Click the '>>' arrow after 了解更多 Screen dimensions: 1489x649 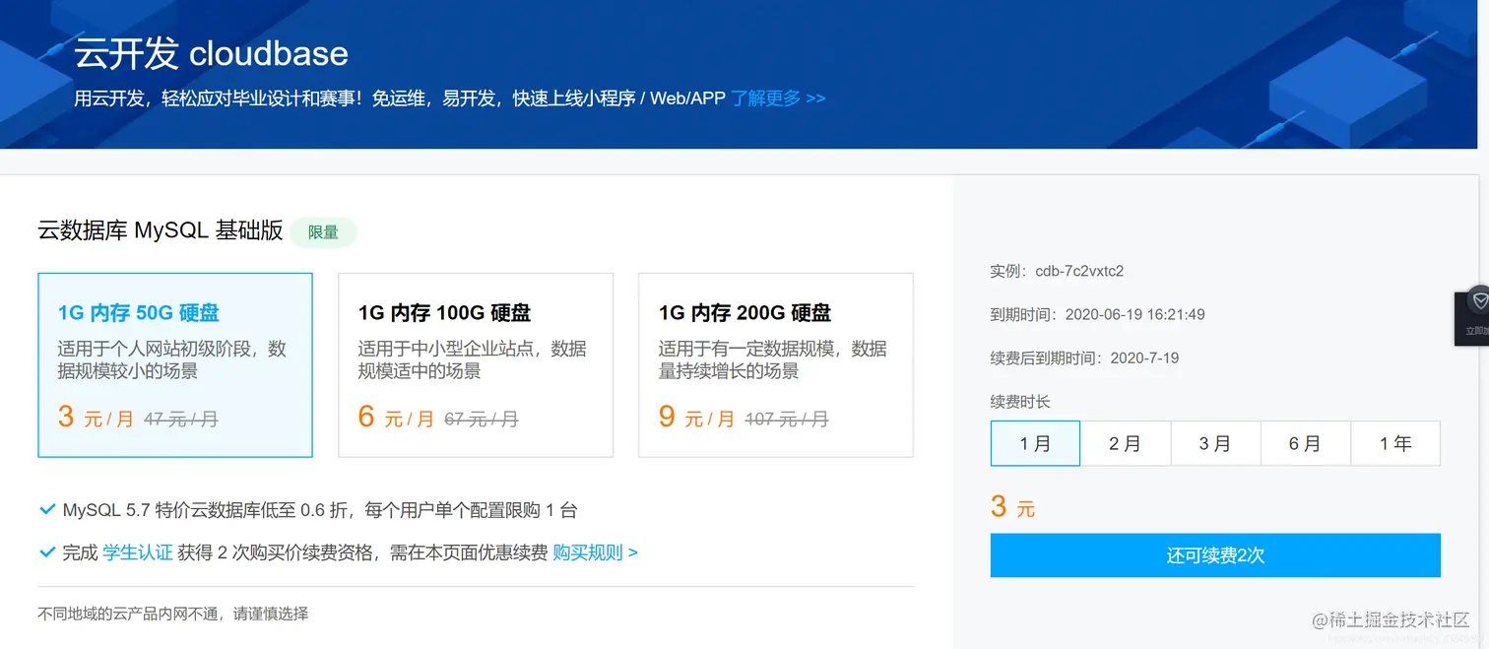click(x=814, y=97)
